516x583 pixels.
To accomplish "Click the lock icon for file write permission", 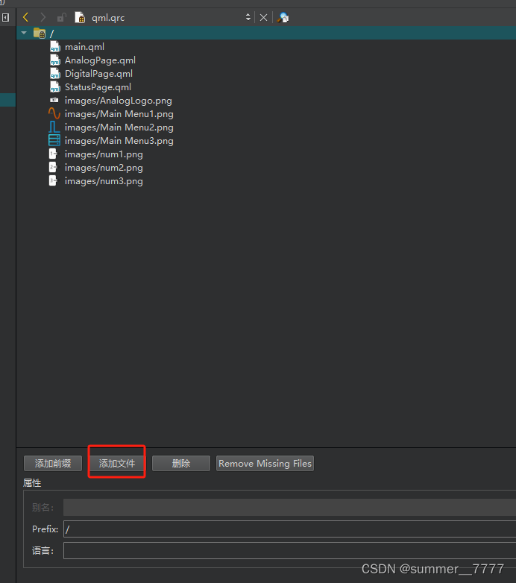I will click(61, 17).
